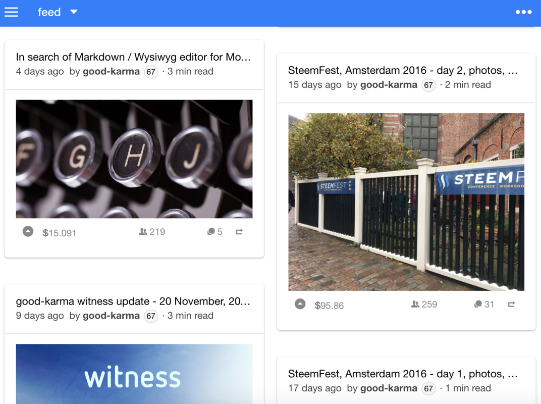Open 'SteemFest, Amsterdam 2016 - day 1' title
The image size is (541, 404).
(x=403, y=374)
